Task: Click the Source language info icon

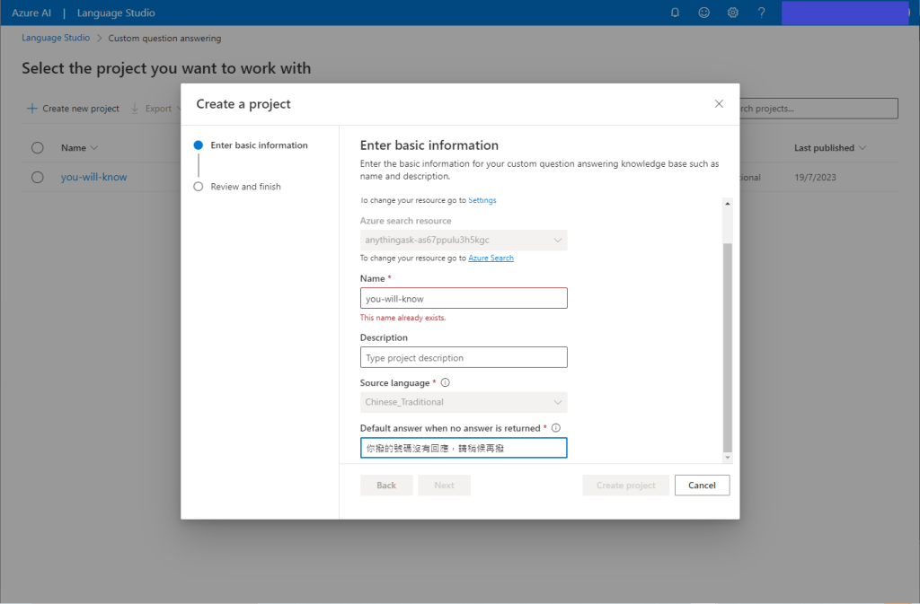Action: [446, 383]
